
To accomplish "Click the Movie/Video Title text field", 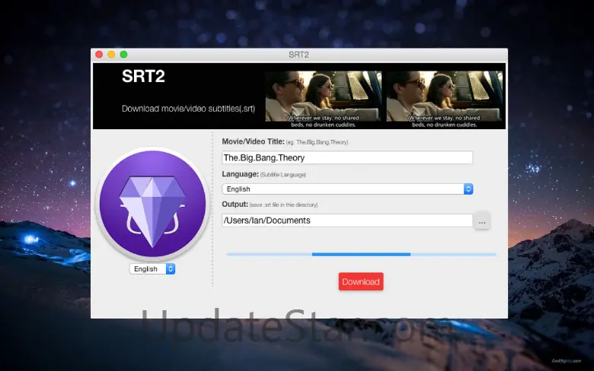I will pos(346,158).
